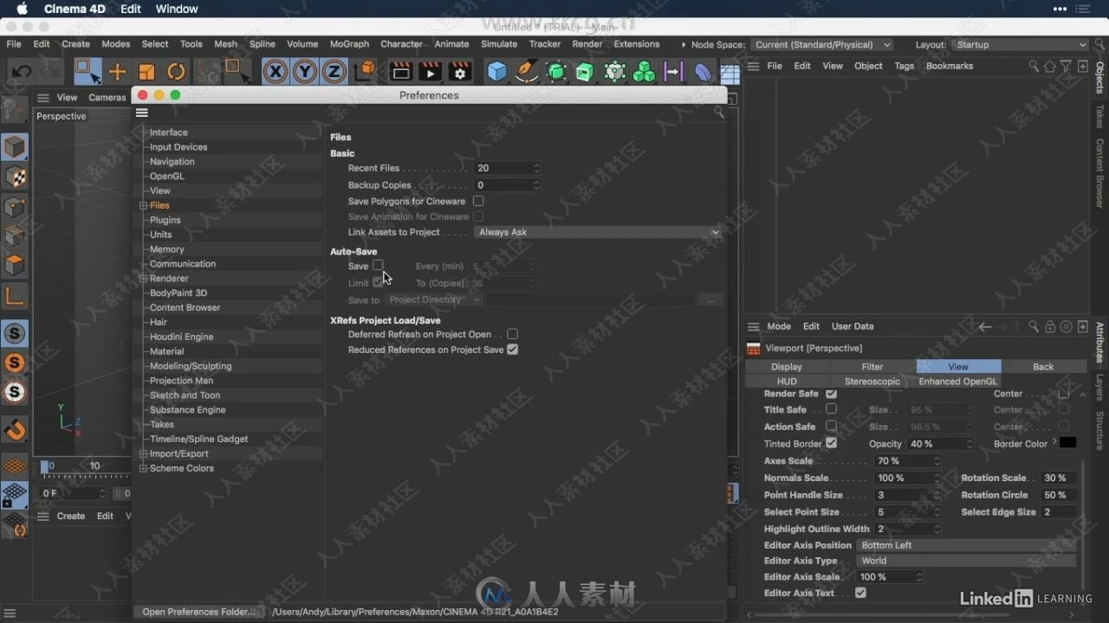Open the Preferences hamburger menu

pyautogui.click(x=142, y=112)
